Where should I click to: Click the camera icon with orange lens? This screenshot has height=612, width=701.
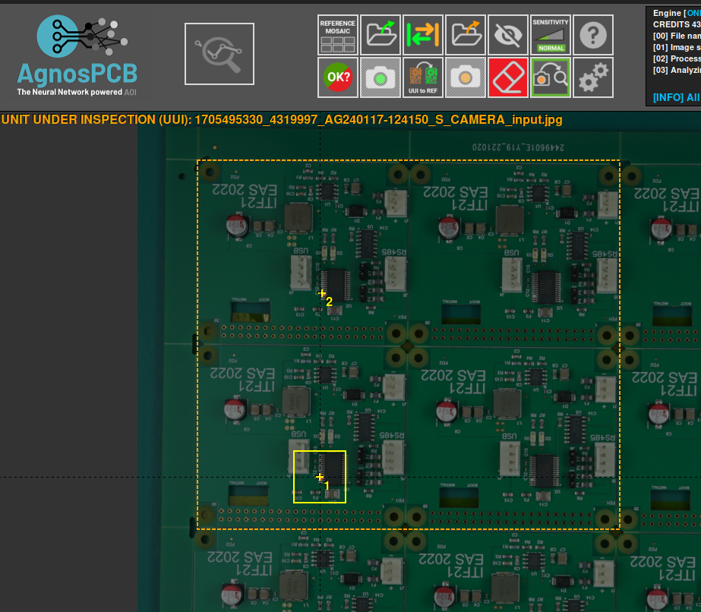pos(466,77)
